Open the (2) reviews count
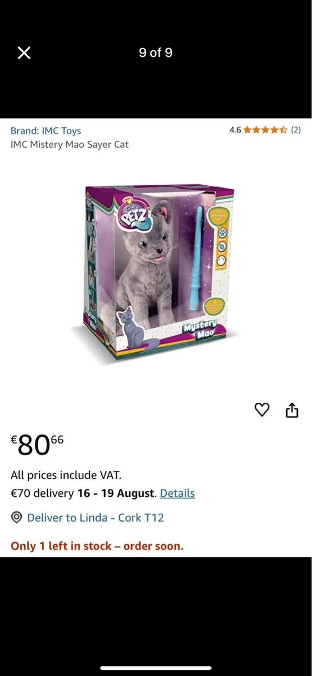 295,130
